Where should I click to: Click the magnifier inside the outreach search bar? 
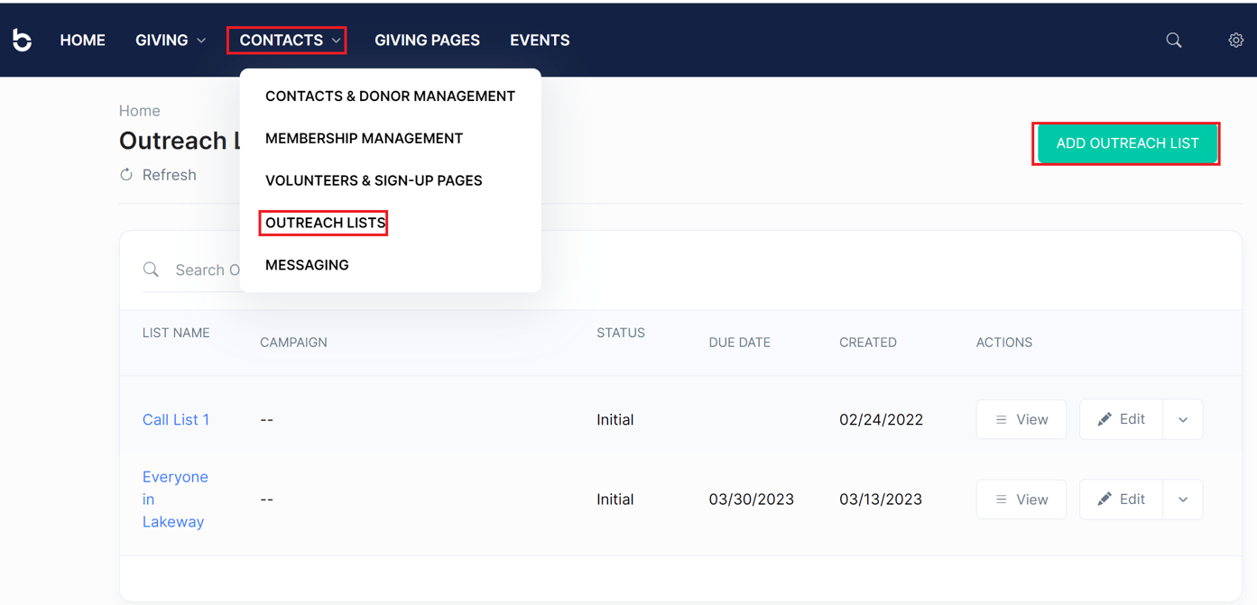(x=151, y=269)
